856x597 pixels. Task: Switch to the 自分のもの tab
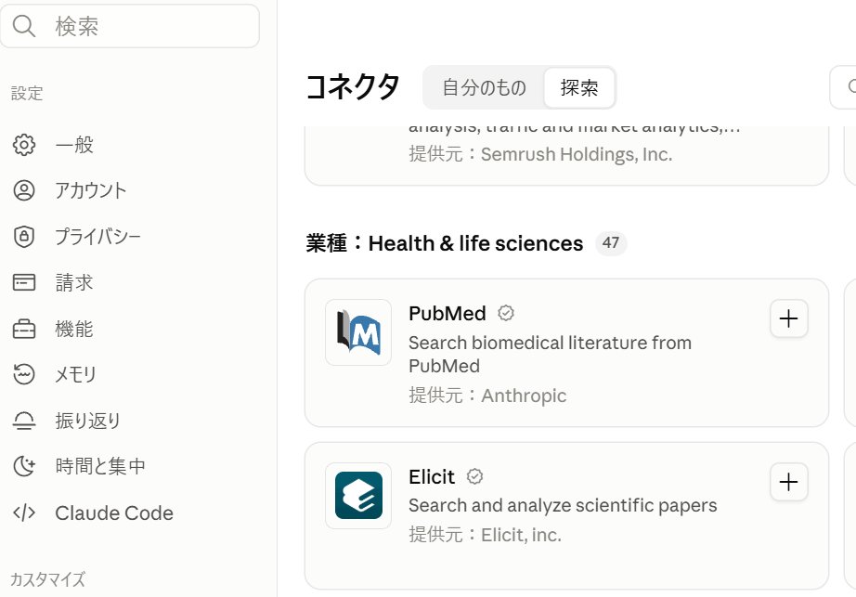[x=485, y=87]
